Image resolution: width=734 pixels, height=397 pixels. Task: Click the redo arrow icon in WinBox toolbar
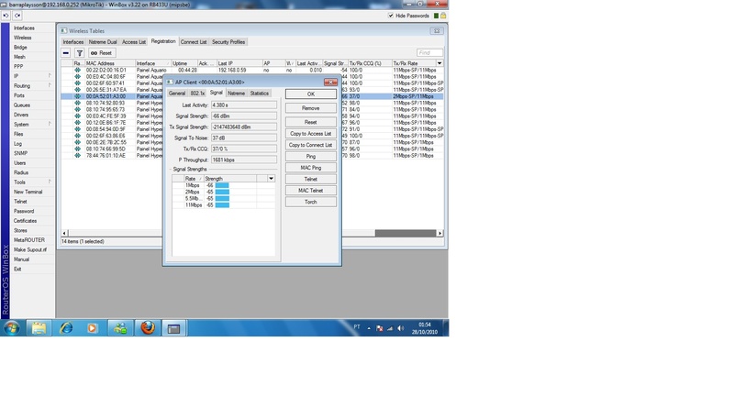tap(17, 16)
